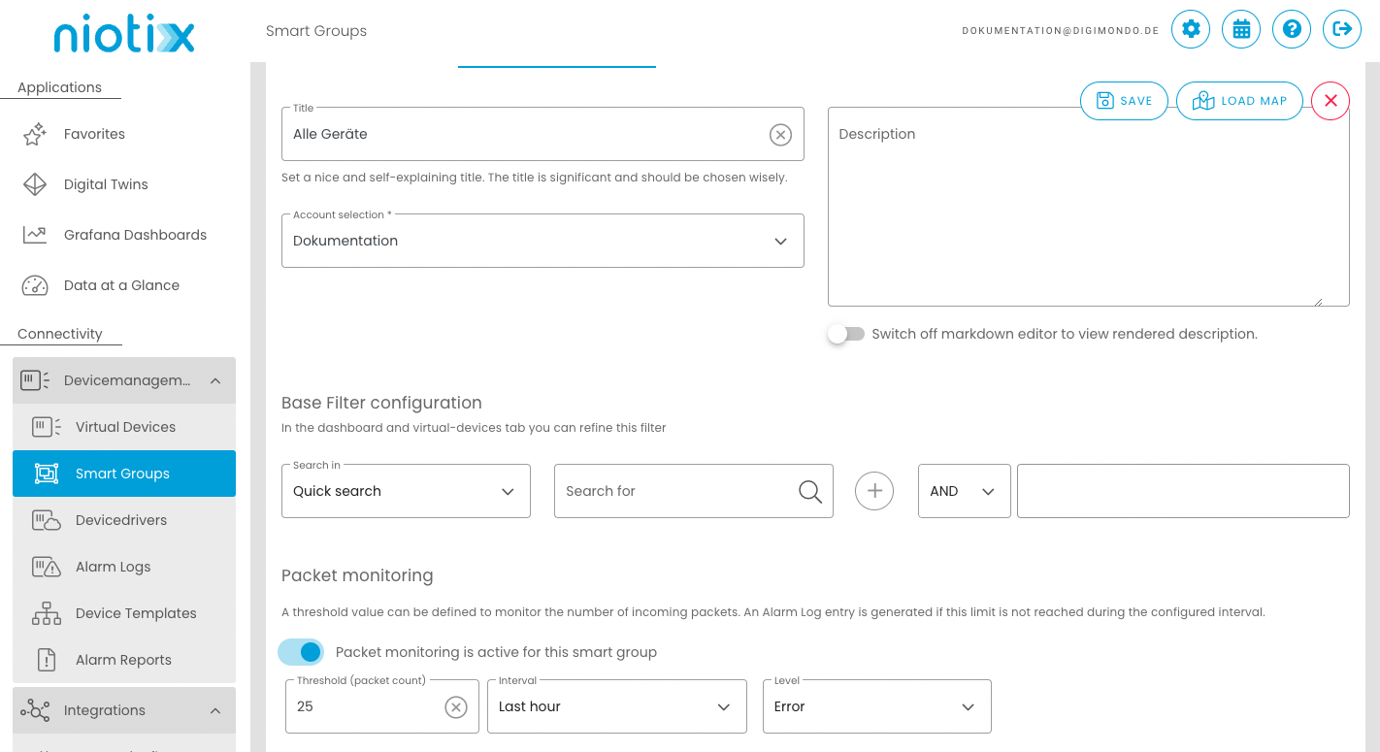Open the calendar icon in header
Image resolution: width=1380 pixels, height=752 pixels.
tap(1241, 29)
